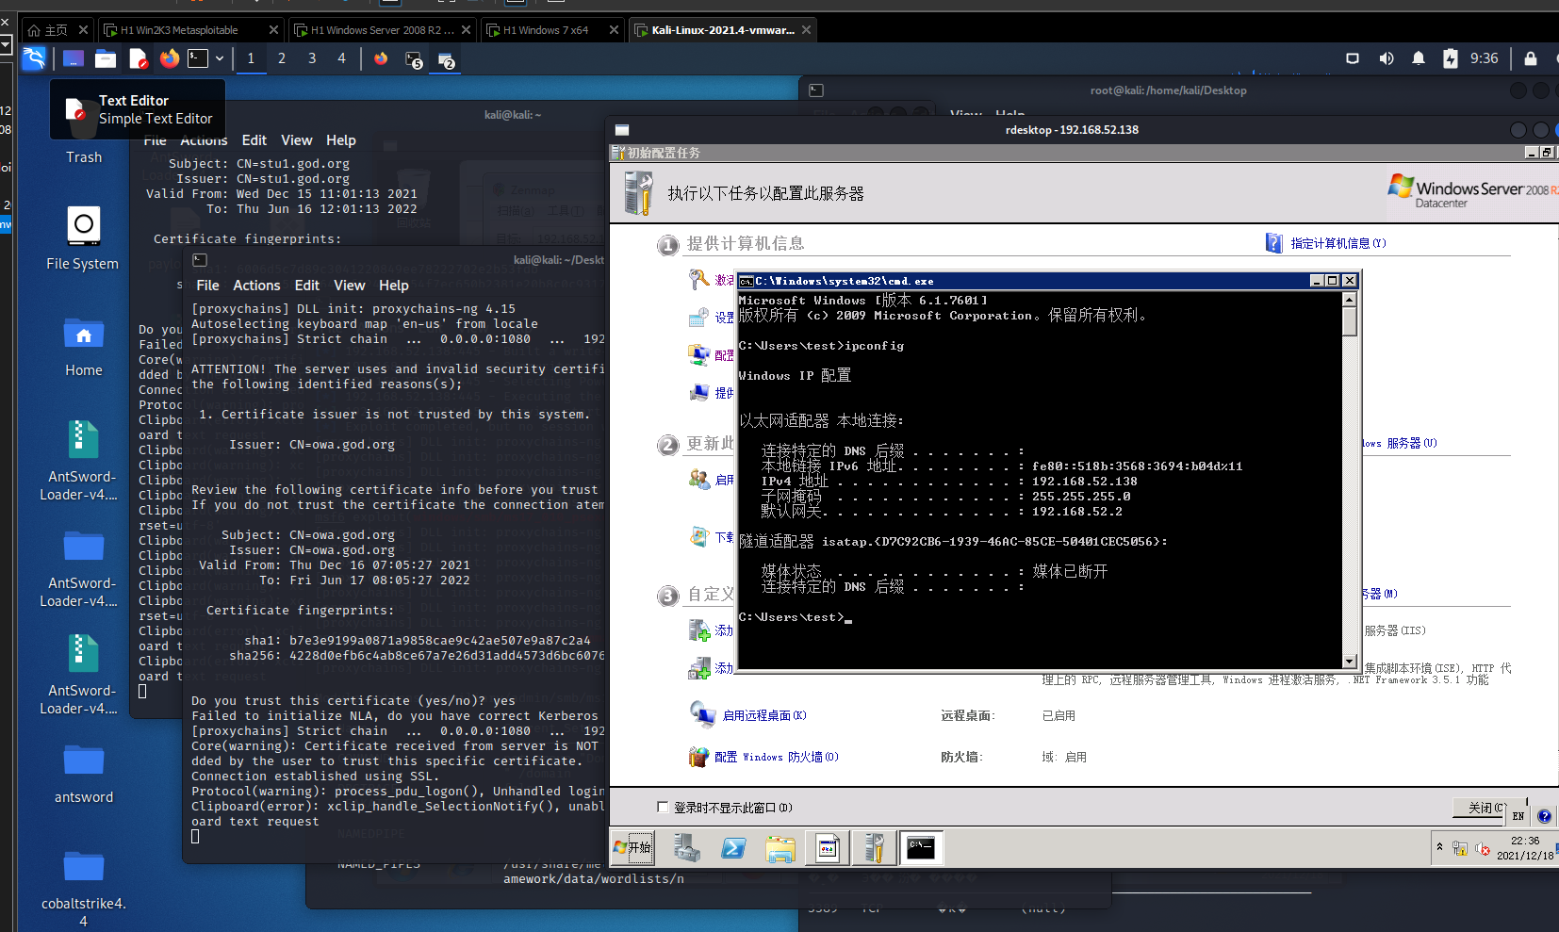Open file manager from Kali panel

click(106, 58)
